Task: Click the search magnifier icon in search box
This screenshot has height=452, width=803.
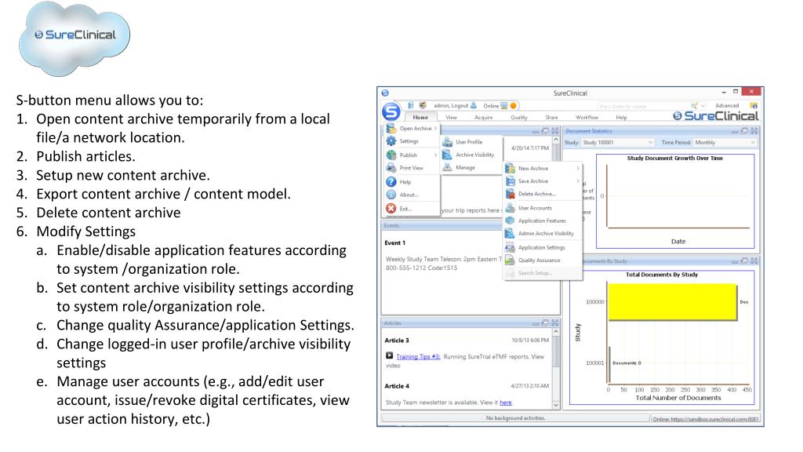Action: click(695, 106)
